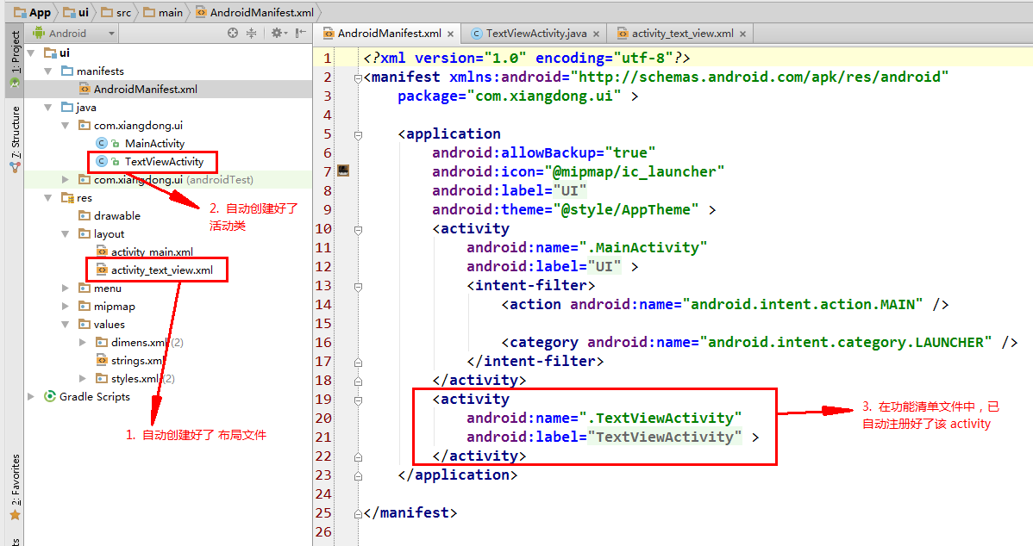Click android:allowBackup="true" attribute text
The width and height of the screenshot is (1033, 546).
(543, 152)
